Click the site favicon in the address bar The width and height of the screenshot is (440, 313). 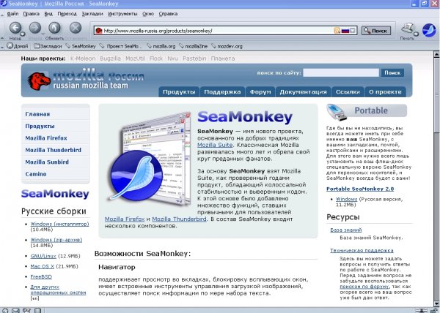[98, 31]
